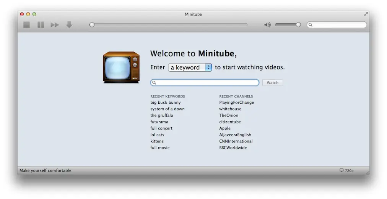Click the volume slider knob

(x=298, y=25)
